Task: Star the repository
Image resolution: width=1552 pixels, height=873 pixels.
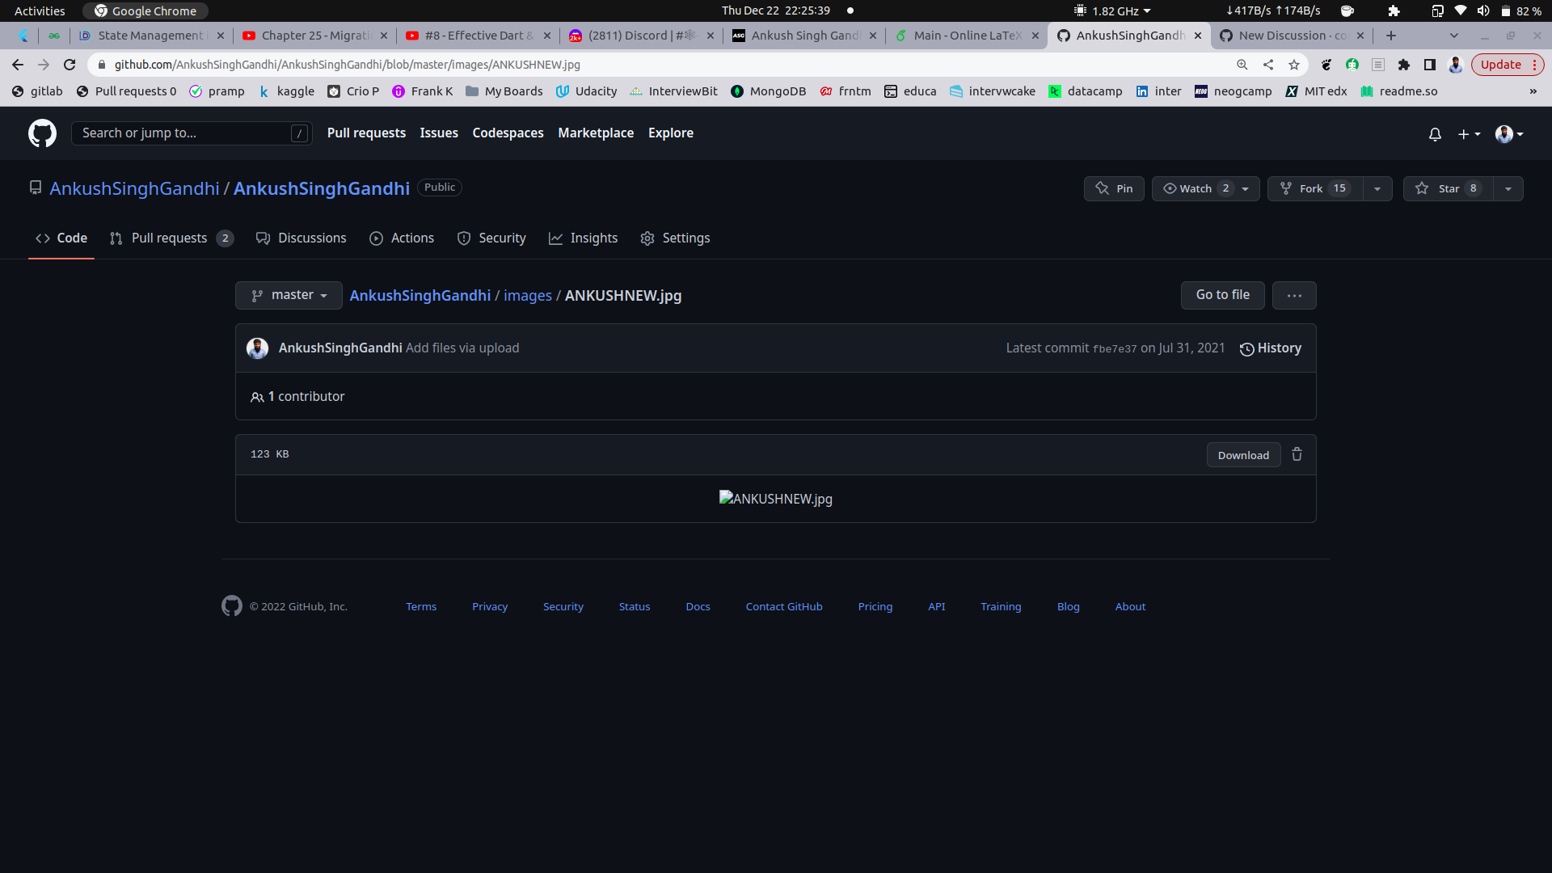Action: pos(1447,188)
